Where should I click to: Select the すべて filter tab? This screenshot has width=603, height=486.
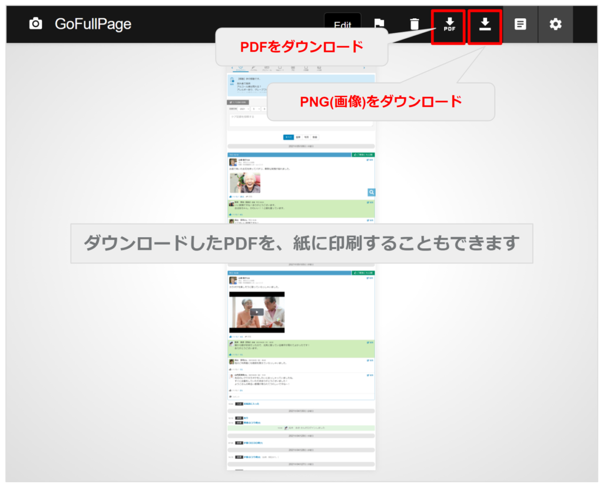coord(289,137)
